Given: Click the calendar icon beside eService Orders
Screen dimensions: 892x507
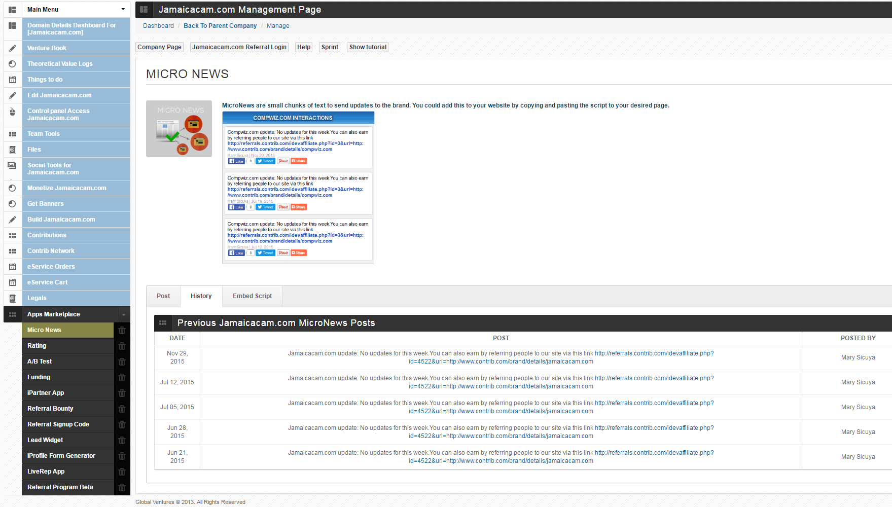Looking at the screenshot, I should coord(13,267).
